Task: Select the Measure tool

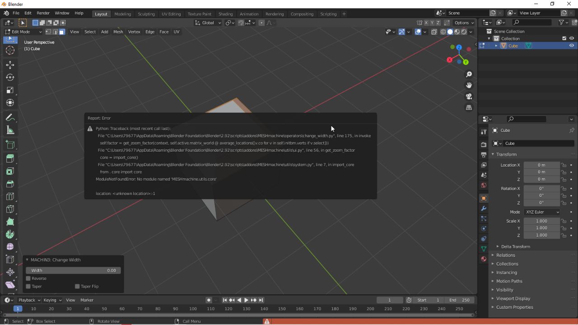Action: click(x=10, y=130)
